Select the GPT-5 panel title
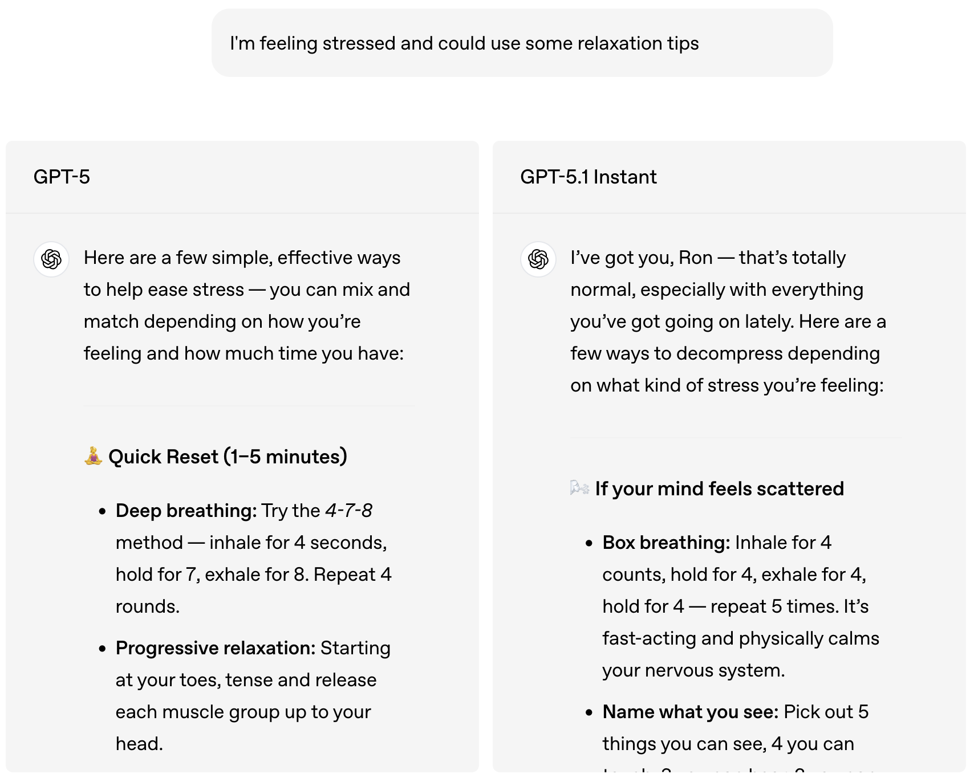The image size is (974, 774). 62,177
